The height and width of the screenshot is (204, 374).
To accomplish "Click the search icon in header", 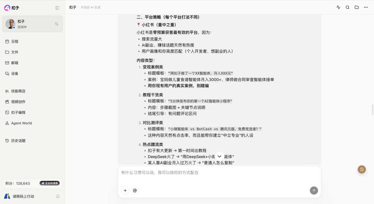I will click(348, 7).
